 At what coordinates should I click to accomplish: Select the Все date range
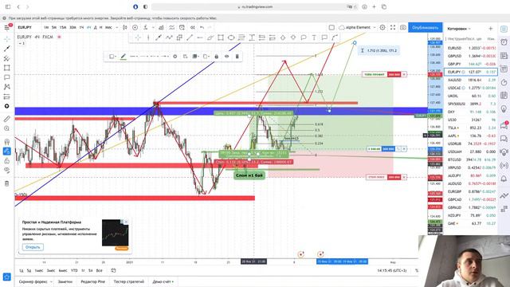99,271
